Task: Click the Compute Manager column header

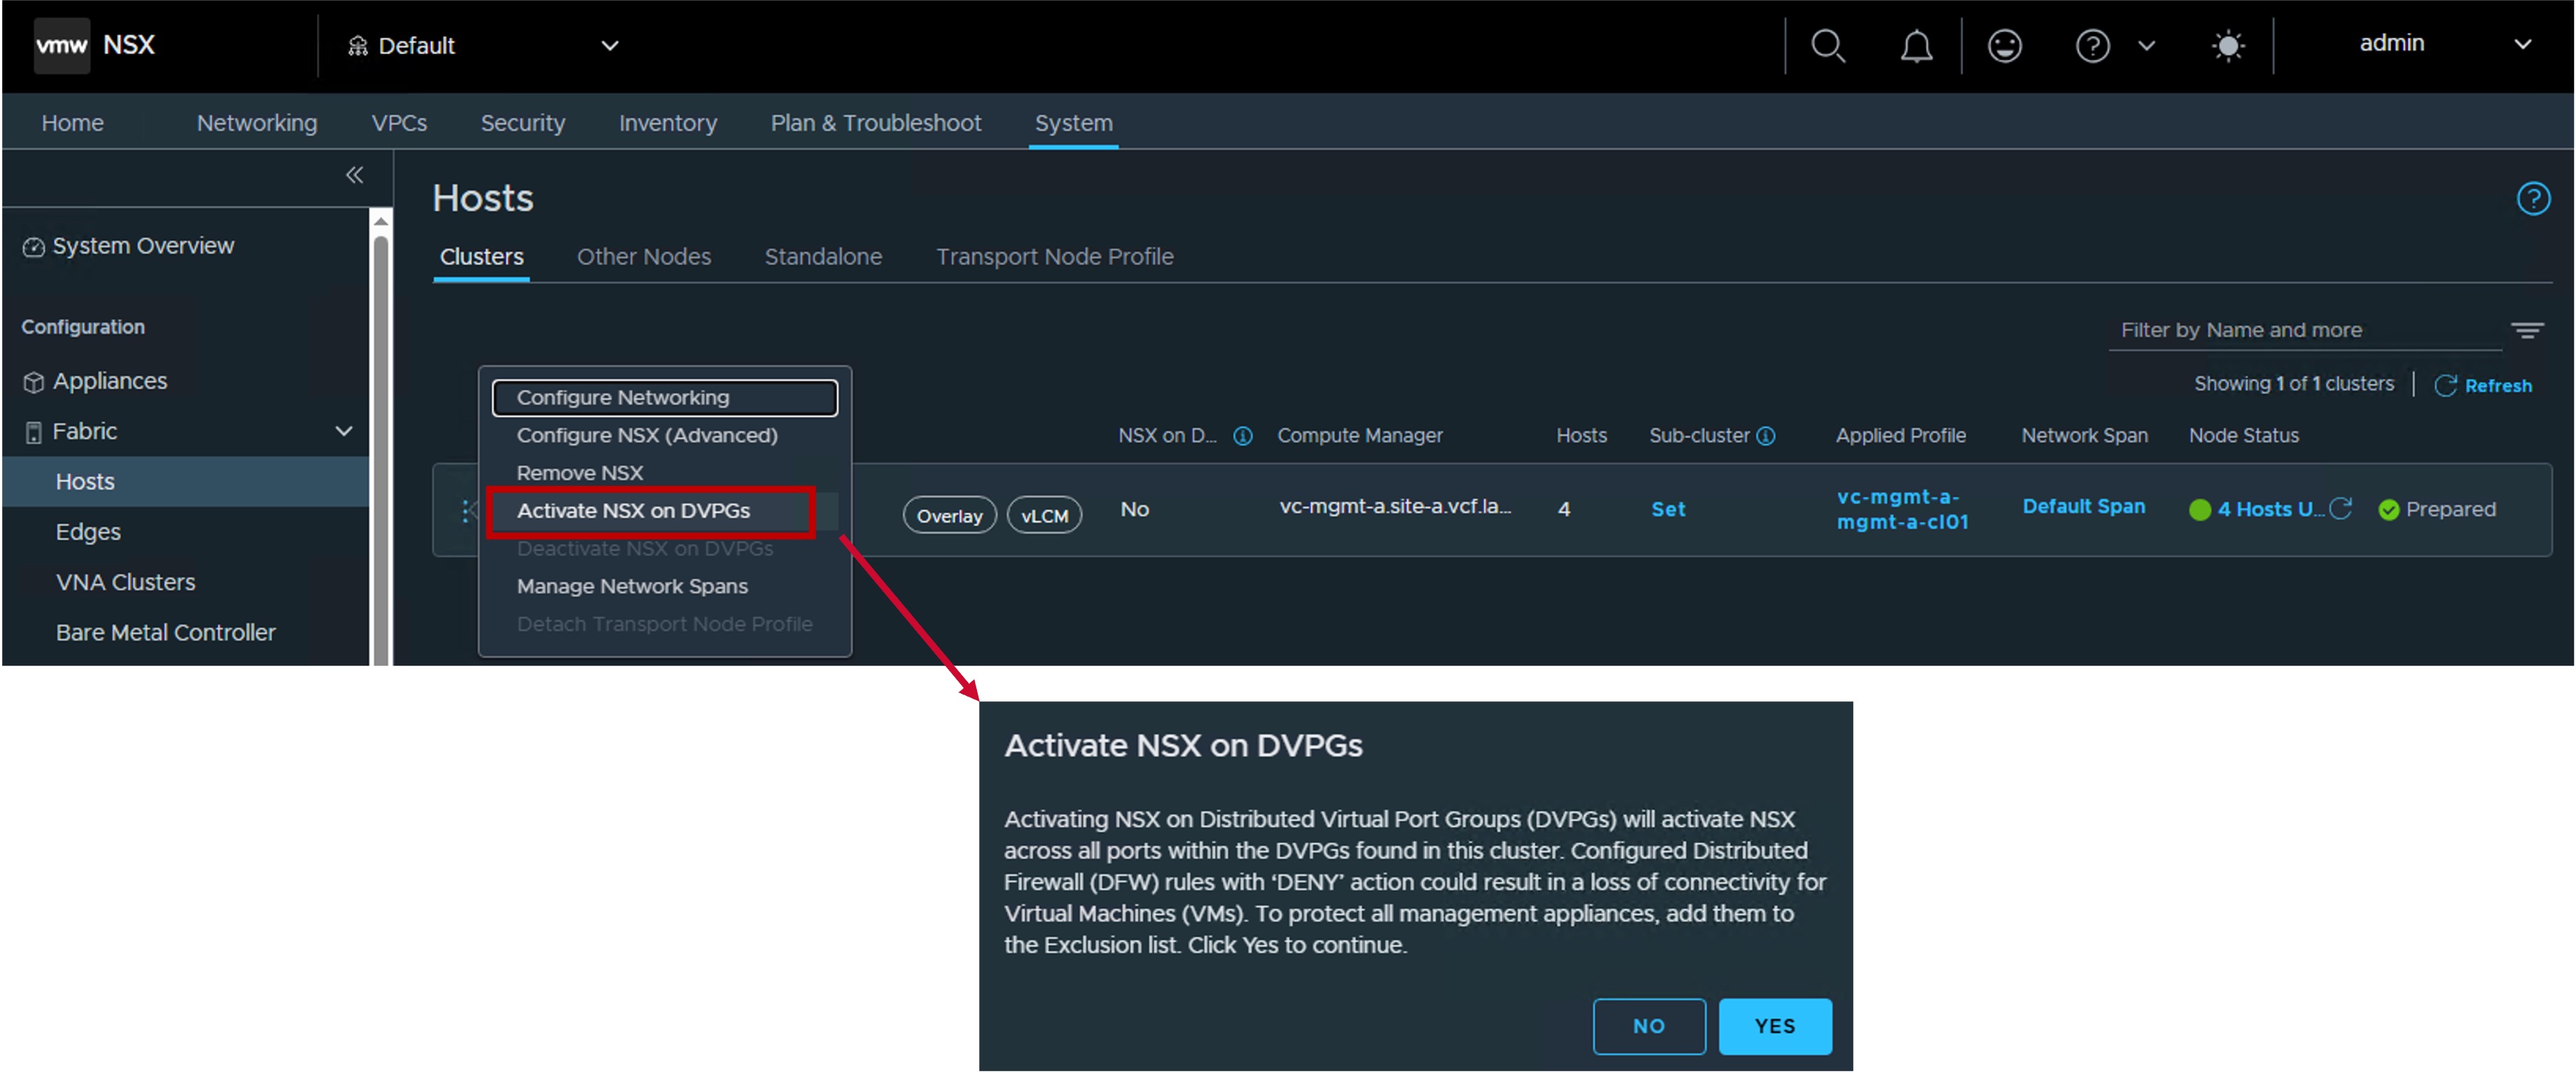Action: point(1359,436)
